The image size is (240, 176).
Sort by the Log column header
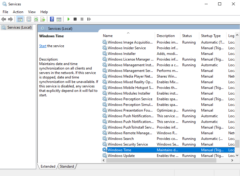click(x=231, y=36)
